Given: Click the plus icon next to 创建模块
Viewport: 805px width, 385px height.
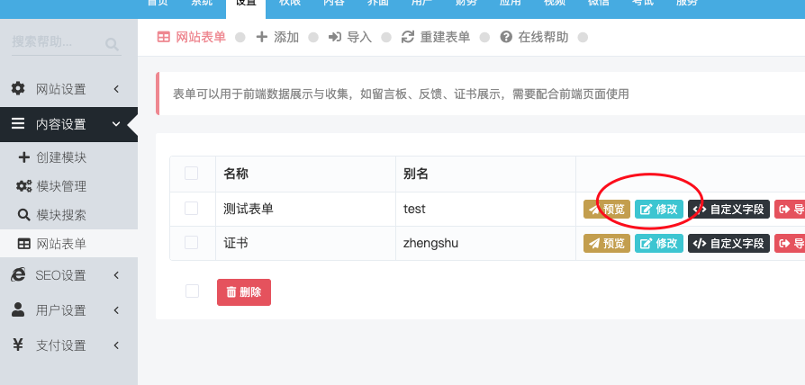Looking at the screenshot, I should (24, 157).
